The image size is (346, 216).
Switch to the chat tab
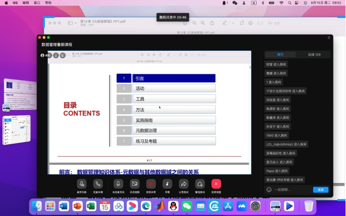click(281, 54)
